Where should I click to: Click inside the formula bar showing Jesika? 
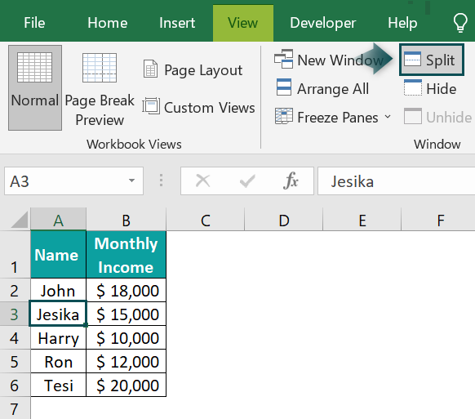[396, 181]
